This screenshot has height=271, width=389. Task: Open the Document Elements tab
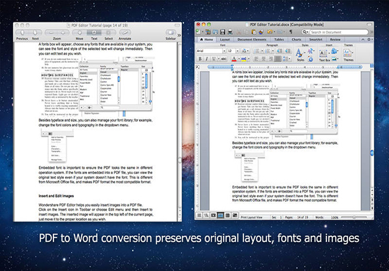point(252,40)
